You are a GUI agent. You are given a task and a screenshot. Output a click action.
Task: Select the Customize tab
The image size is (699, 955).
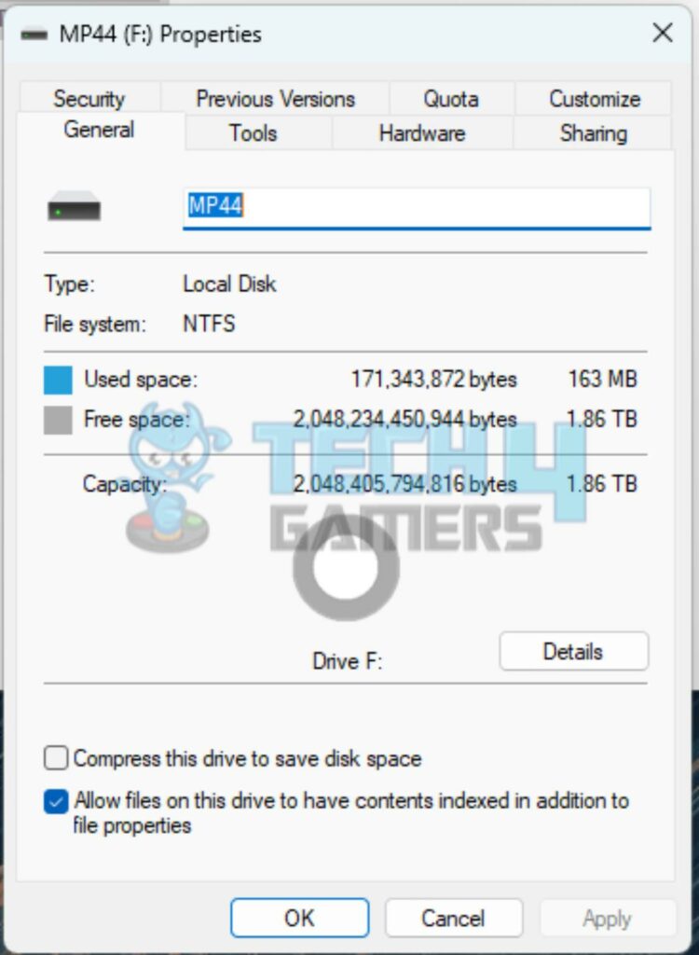595,99
